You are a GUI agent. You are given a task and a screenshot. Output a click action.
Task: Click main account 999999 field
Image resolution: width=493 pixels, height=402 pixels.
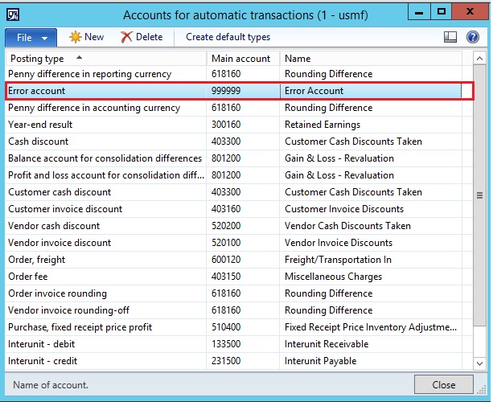pyautogui.click(x=242, y=91)
